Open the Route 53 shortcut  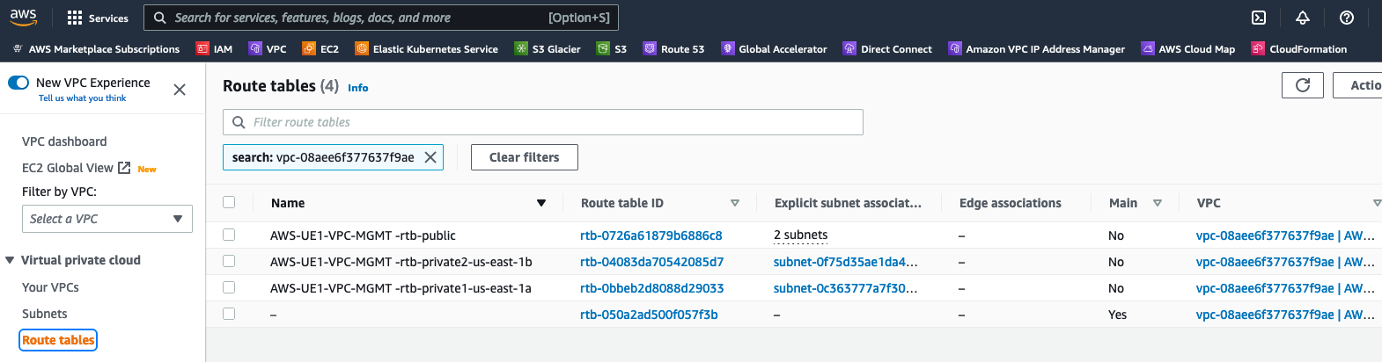[x=674, y=49]
